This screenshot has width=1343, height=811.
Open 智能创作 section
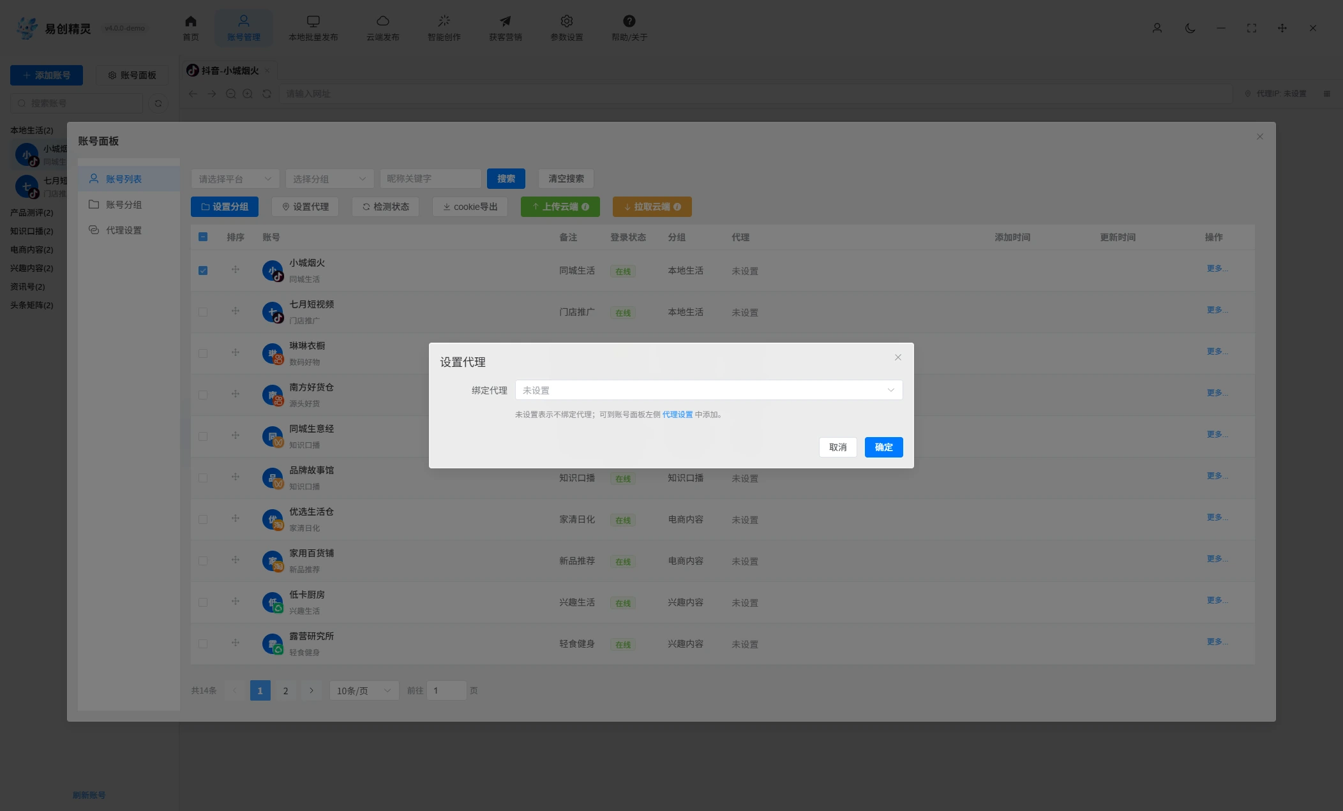(x=444, y=28)
